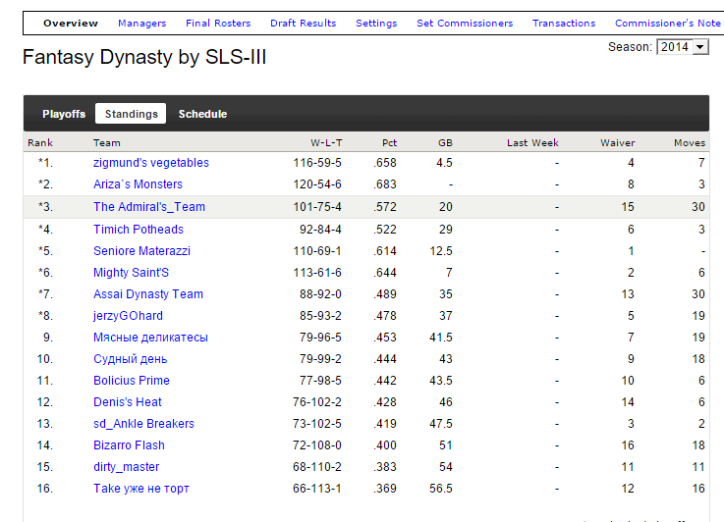Select the Standings tab

pos(131,114)
